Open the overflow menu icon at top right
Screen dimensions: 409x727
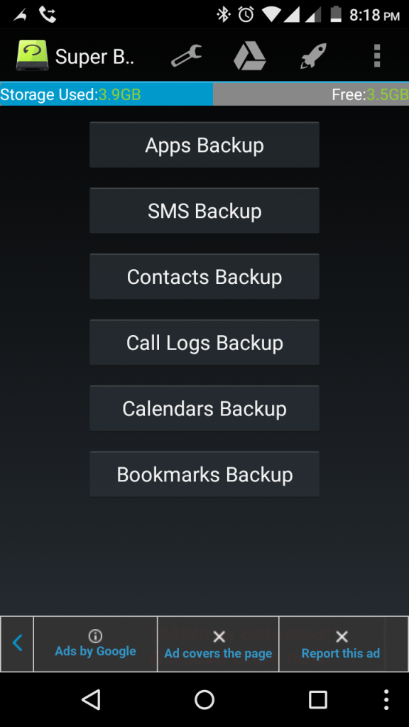tap(377, 56)
